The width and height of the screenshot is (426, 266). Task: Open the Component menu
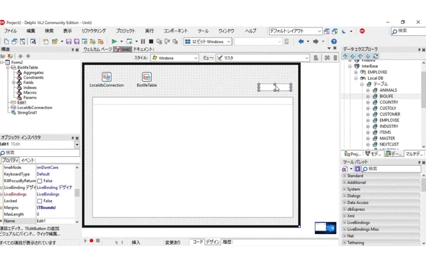tap(175, 31)
